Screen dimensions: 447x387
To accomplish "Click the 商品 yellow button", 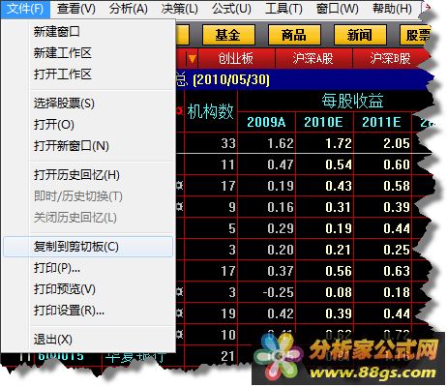I will (294, 35).
